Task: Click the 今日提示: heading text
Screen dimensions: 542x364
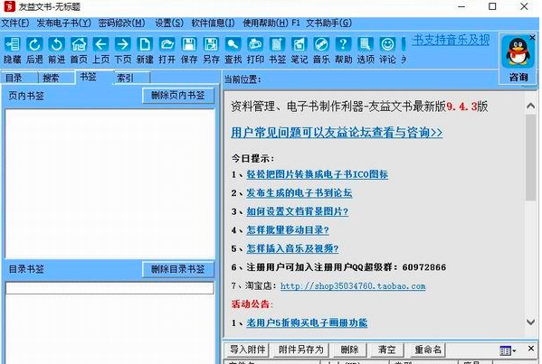Action: click(252, 159)
